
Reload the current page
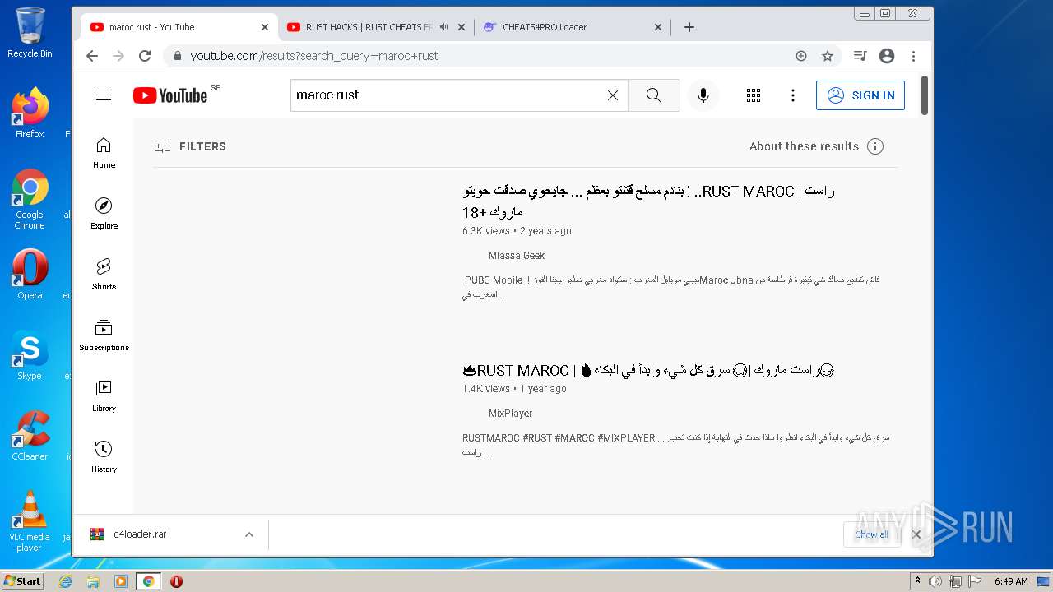145,56
